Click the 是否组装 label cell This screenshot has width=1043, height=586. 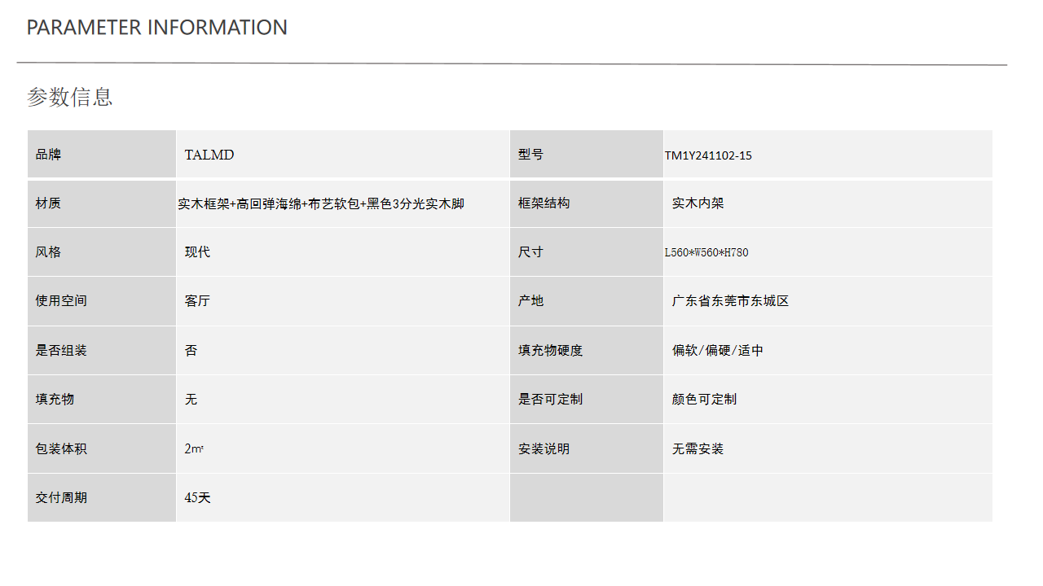(x=61, y=351)
